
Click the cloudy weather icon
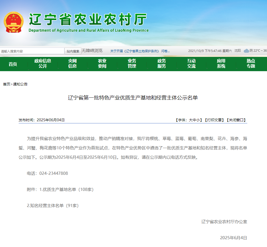click(246, 51)
